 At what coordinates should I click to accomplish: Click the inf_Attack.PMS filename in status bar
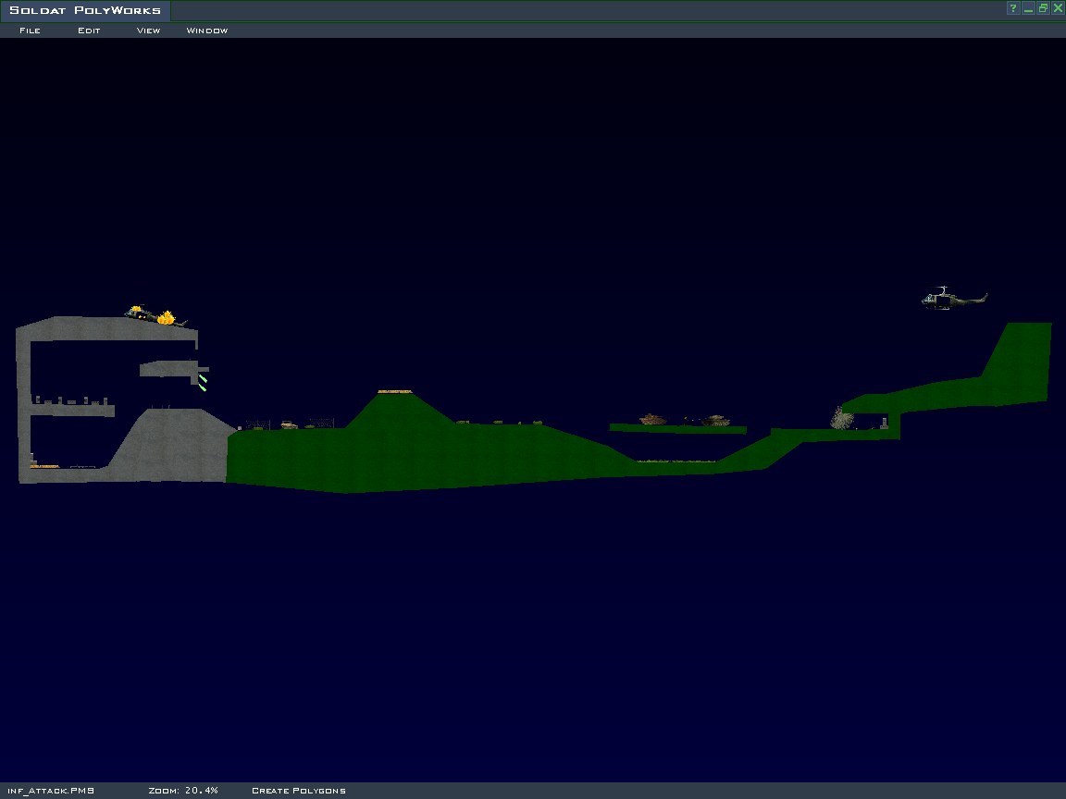[x=51, y=791]
